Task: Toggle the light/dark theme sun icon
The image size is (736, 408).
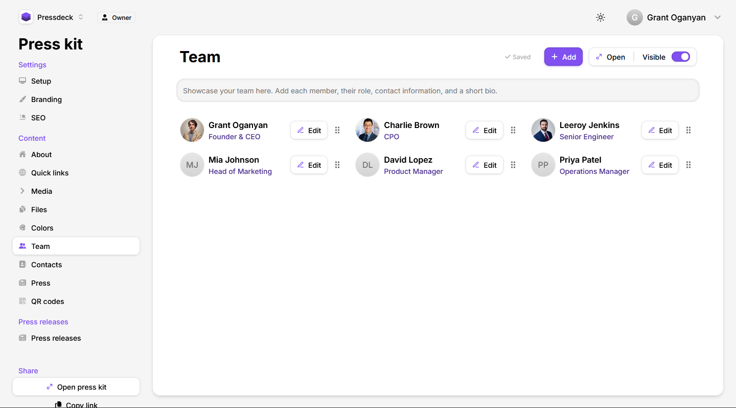Action: (x=601, y=17)
